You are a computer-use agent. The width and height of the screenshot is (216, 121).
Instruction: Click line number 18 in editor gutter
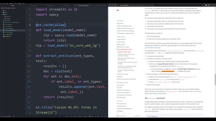coord(29,107)
